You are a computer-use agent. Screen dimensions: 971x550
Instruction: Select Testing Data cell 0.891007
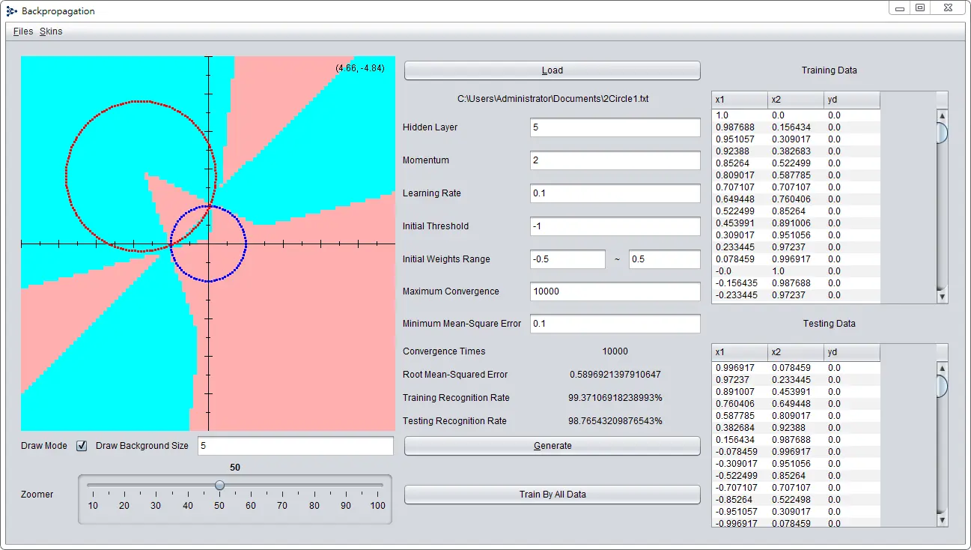coord(740,392)
